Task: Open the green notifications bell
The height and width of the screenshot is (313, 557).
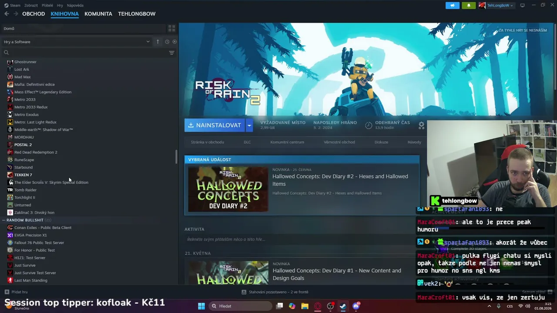Action: [469, 5]
